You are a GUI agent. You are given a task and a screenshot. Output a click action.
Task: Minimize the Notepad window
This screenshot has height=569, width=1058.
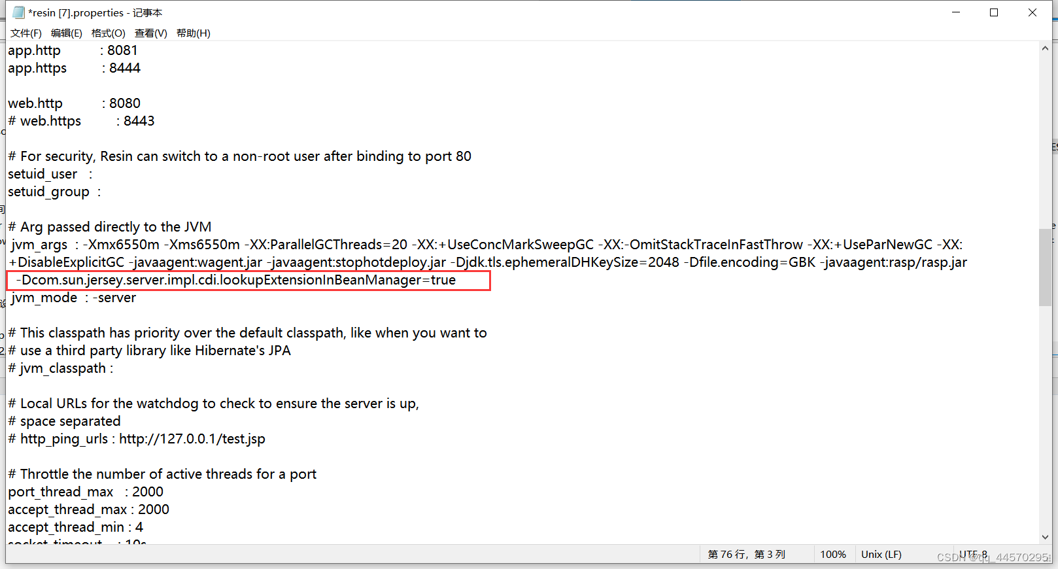(956, 12)
